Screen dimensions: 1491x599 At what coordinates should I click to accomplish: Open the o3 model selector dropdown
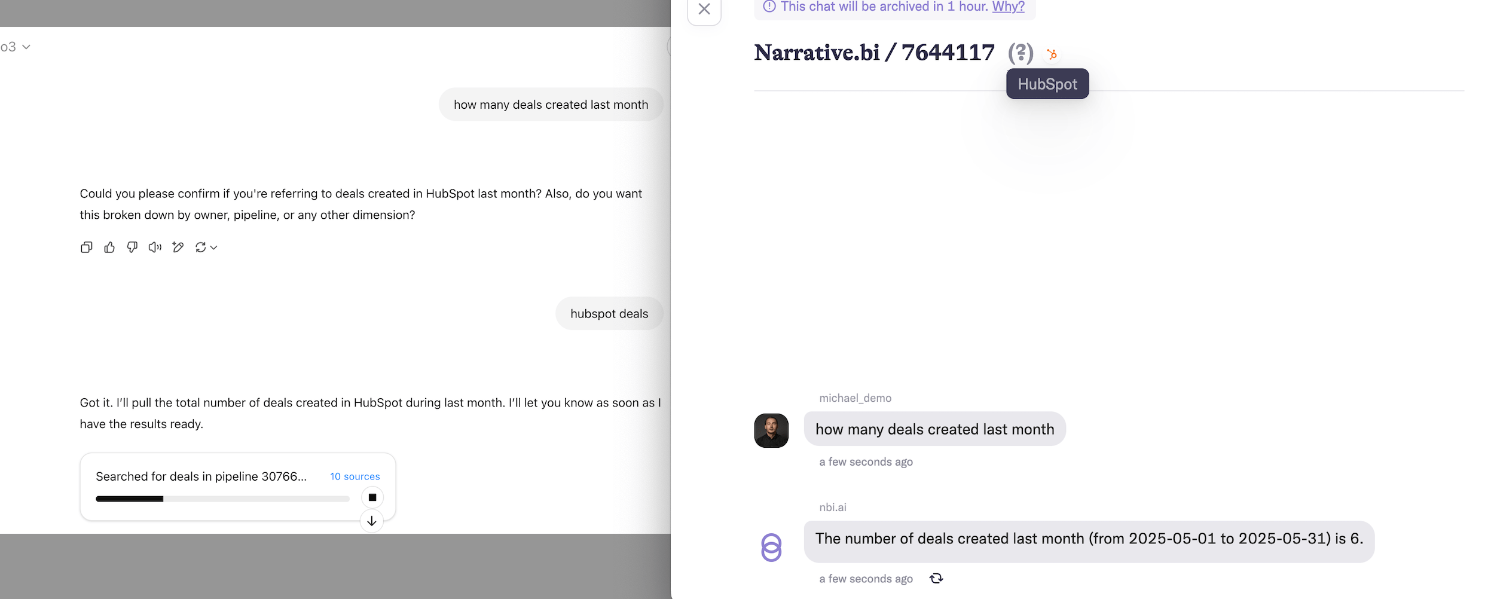point(16,47)
